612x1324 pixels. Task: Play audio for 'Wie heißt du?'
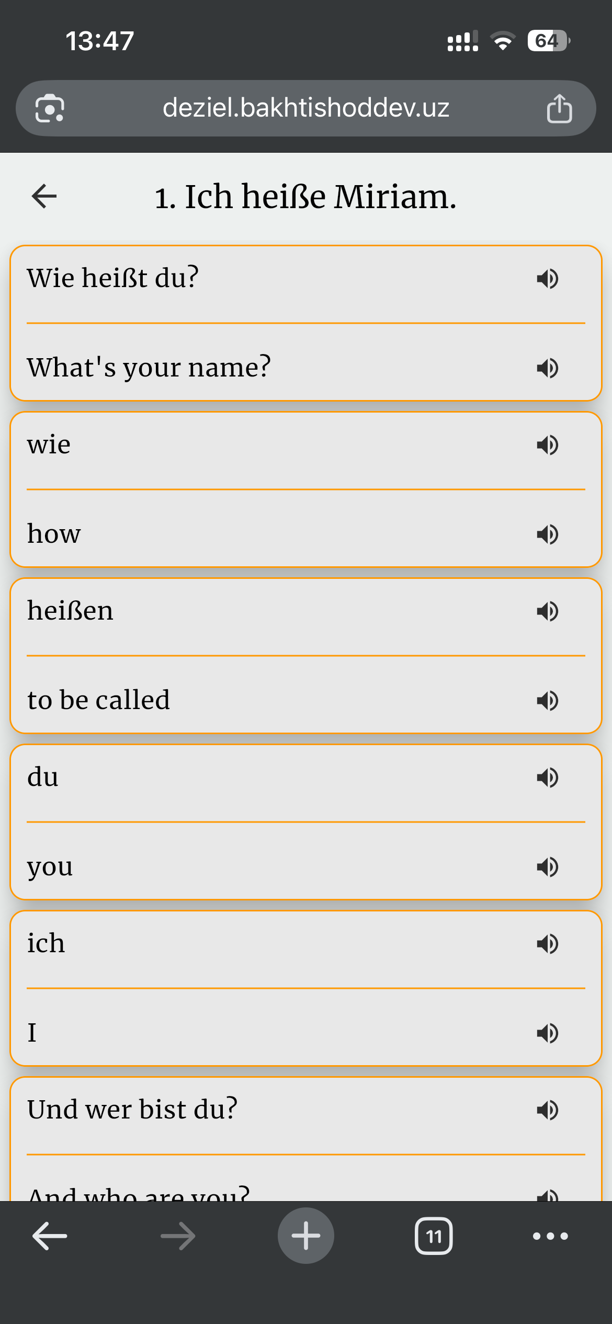pos(548,279)
